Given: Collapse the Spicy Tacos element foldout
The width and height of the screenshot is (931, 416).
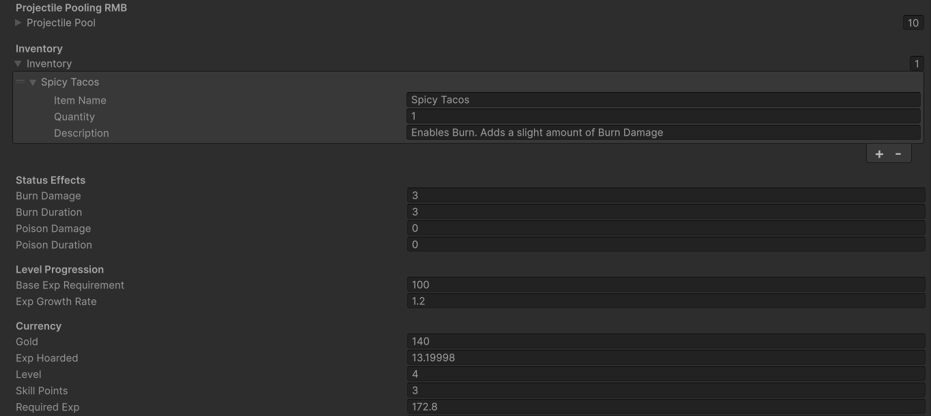Looking at the screenshot, I should click(33, 83).
